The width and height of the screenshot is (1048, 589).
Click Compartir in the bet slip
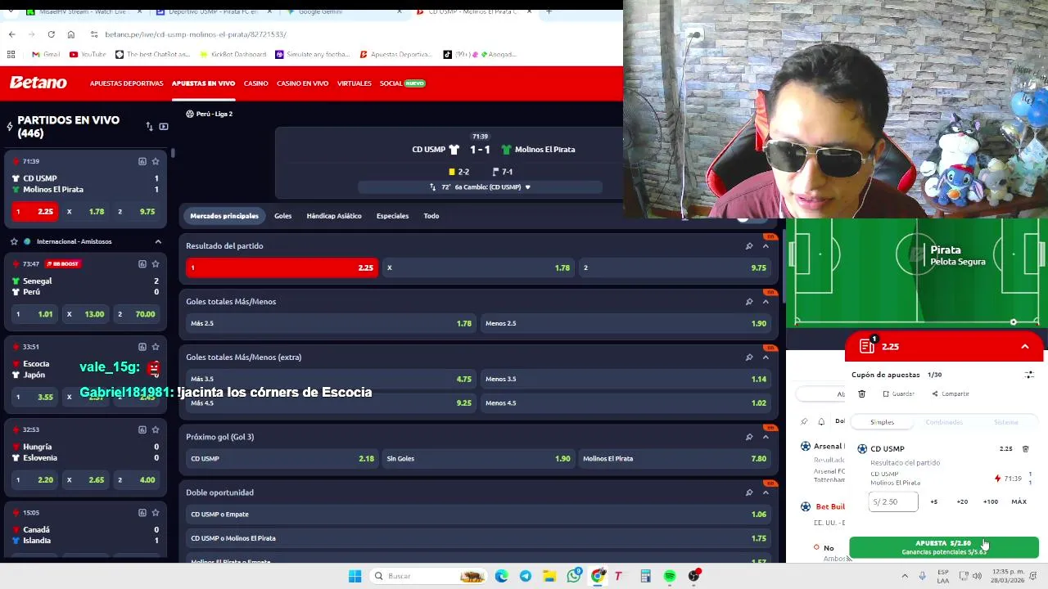951,393
